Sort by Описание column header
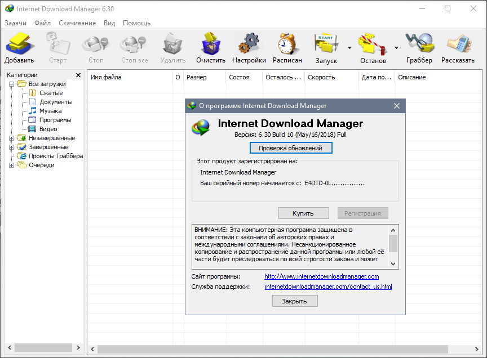 click(438, 77)
